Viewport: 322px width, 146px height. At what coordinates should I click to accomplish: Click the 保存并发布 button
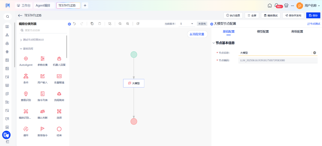click(x=293, y=16)
